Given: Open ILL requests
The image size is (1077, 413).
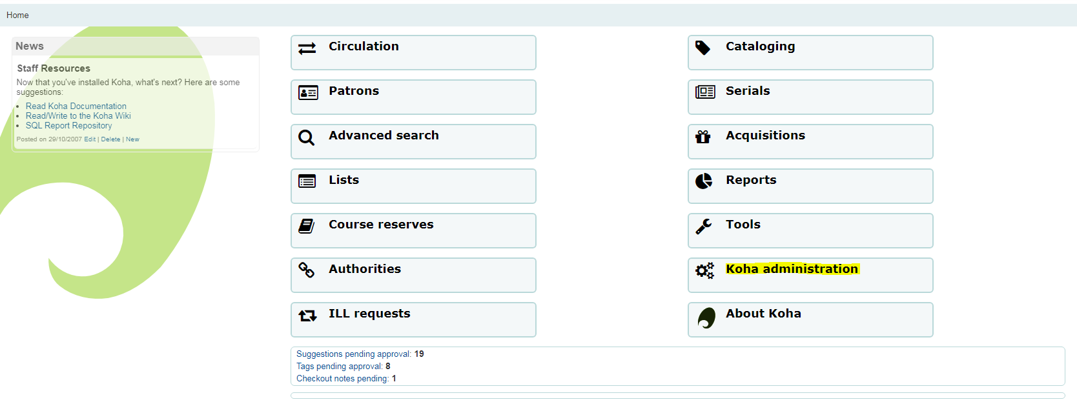Looking at the screenshot, I should click(x=413, y=319).
